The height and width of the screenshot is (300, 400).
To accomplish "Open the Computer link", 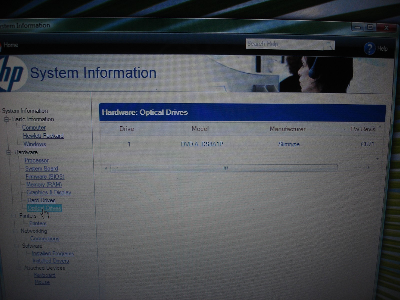I will click(34, 127).
